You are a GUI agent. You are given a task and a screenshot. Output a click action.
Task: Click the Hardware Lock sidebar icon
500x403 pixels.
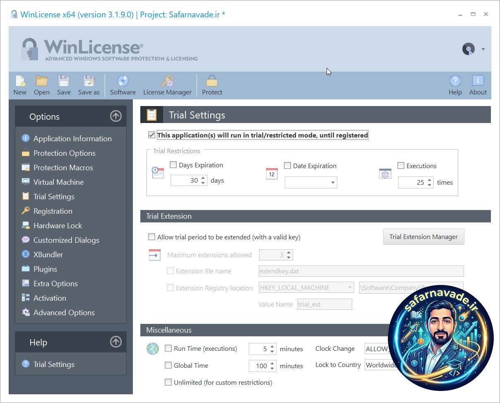[26, 225]
